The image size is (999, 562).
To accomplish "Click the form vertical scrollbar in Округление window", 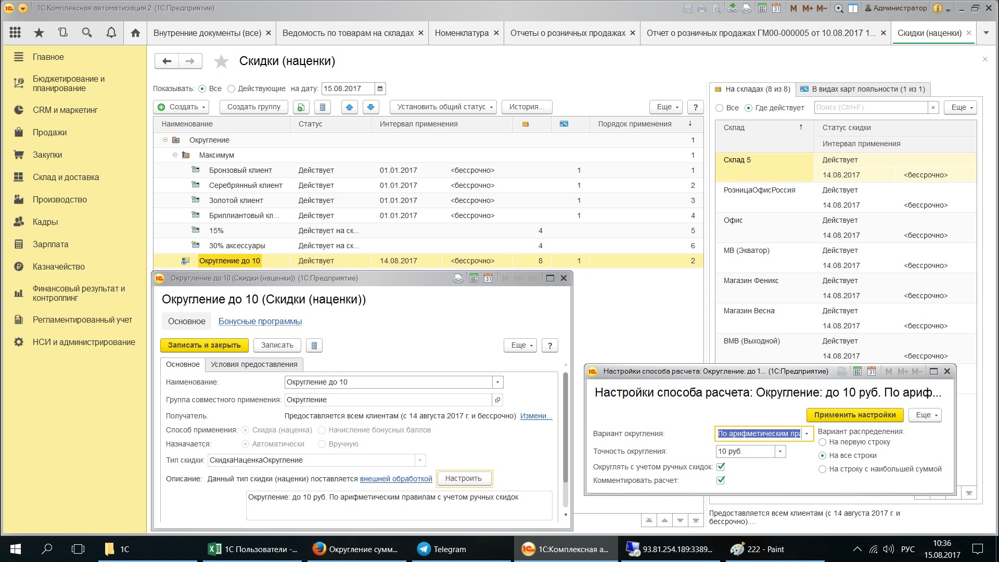I will click(x=566, y=427).
